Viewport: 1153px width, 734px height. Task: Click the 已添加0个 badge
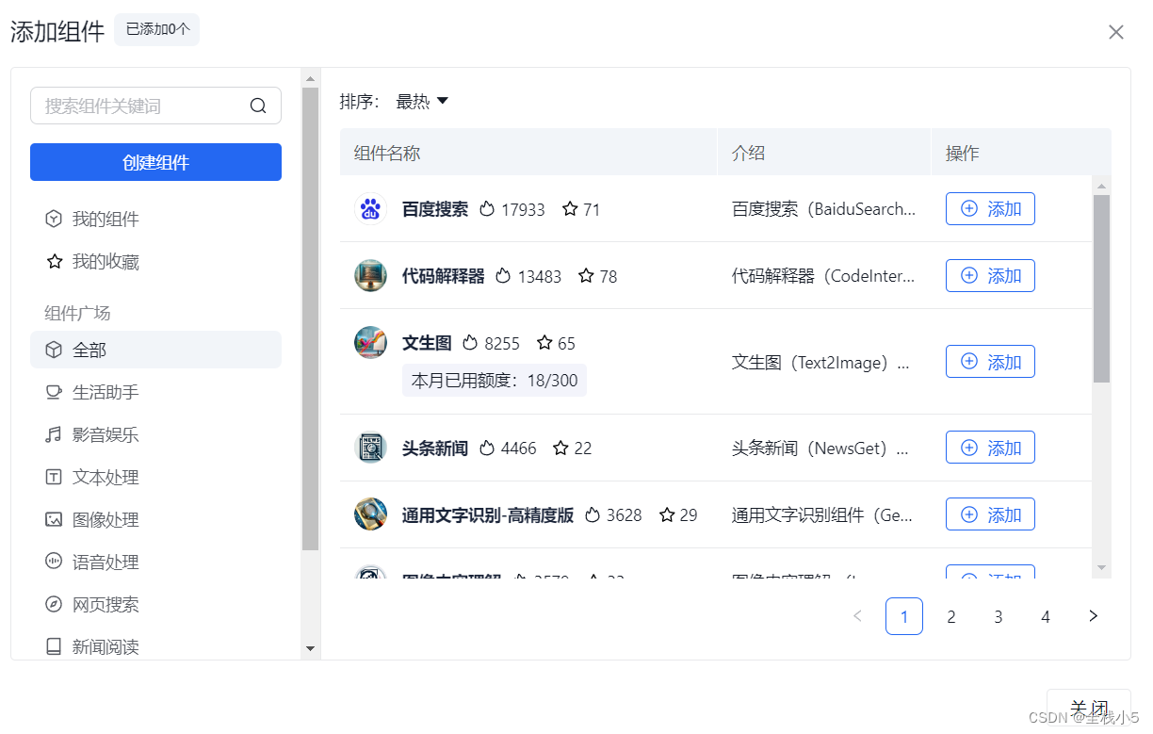click(x=157, y=30)
